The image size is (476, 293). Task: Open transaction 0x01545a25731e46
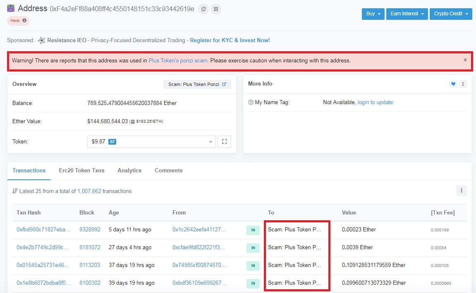pos(43,265)
